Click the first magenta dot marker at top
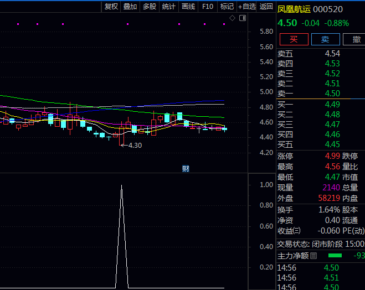365x290 pixels. click(18, 24)
